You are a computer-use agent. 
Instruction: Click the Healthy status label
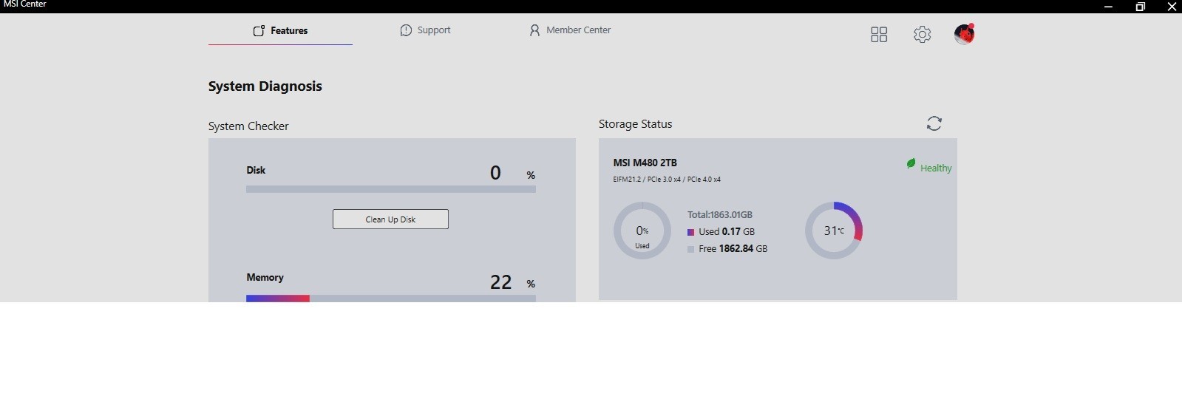point(936,168)
